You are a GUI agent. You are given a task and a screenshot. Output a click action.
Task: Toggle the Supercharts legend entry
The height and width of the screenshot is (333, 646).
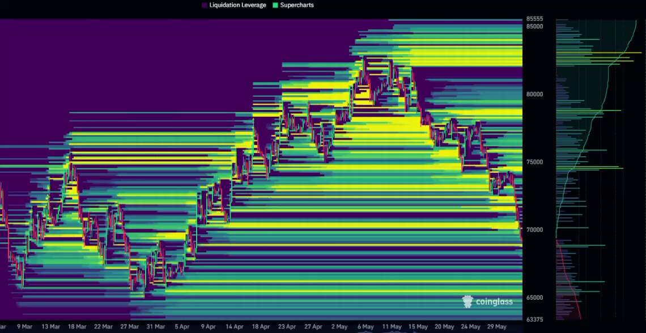pyautogui.click(x=293, y=5)
